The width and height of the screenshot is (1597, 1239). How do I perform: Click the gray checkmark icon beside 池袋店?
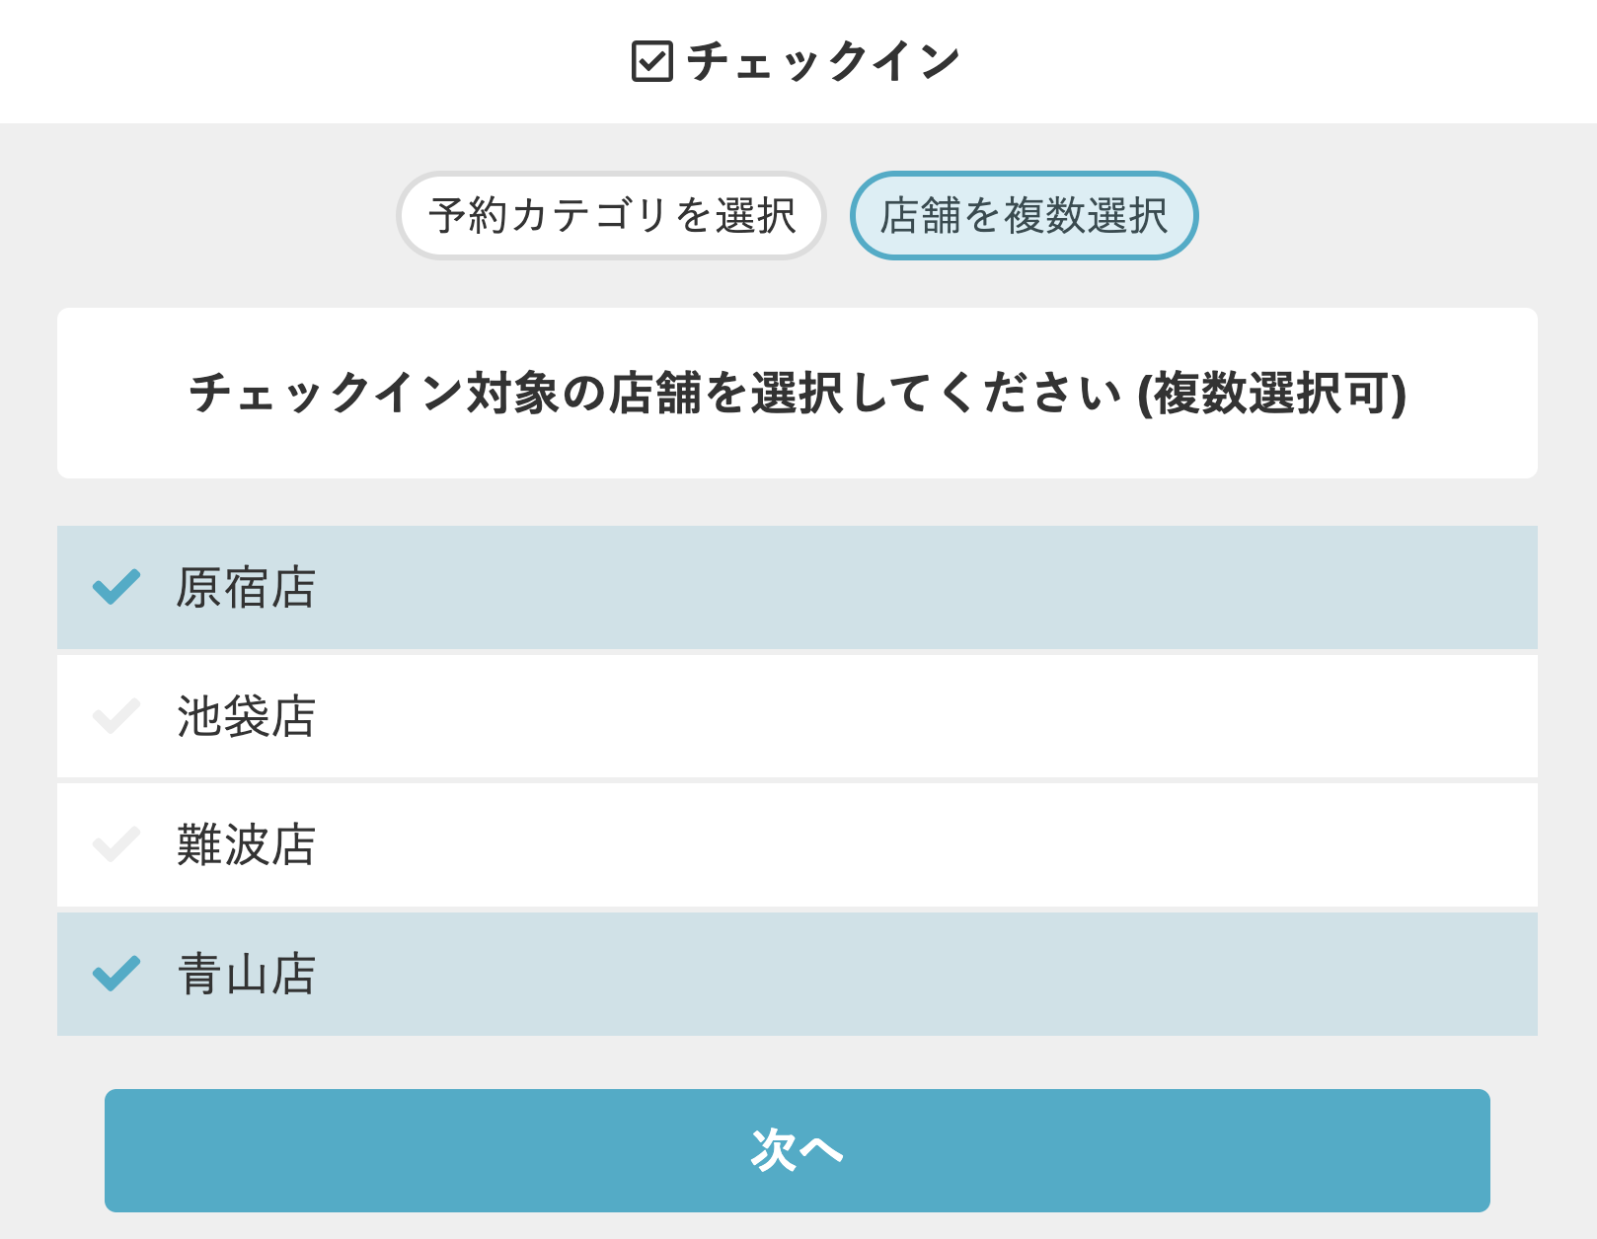[116, 716]
